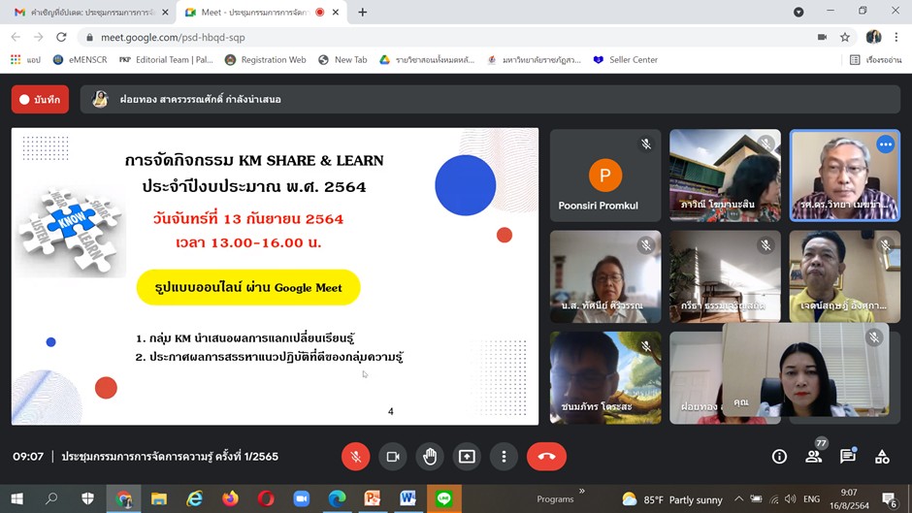
Task: Click the Seller Center bookmark
Action: 626,60
